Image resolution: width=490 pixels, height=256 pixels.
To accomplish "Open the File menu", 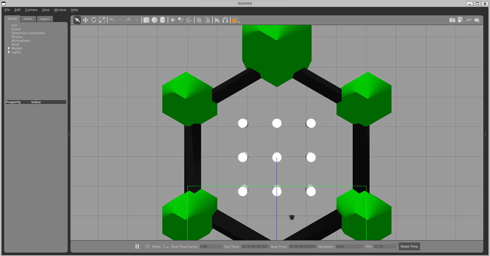I will pyautogui.click(x=7, y=10).
